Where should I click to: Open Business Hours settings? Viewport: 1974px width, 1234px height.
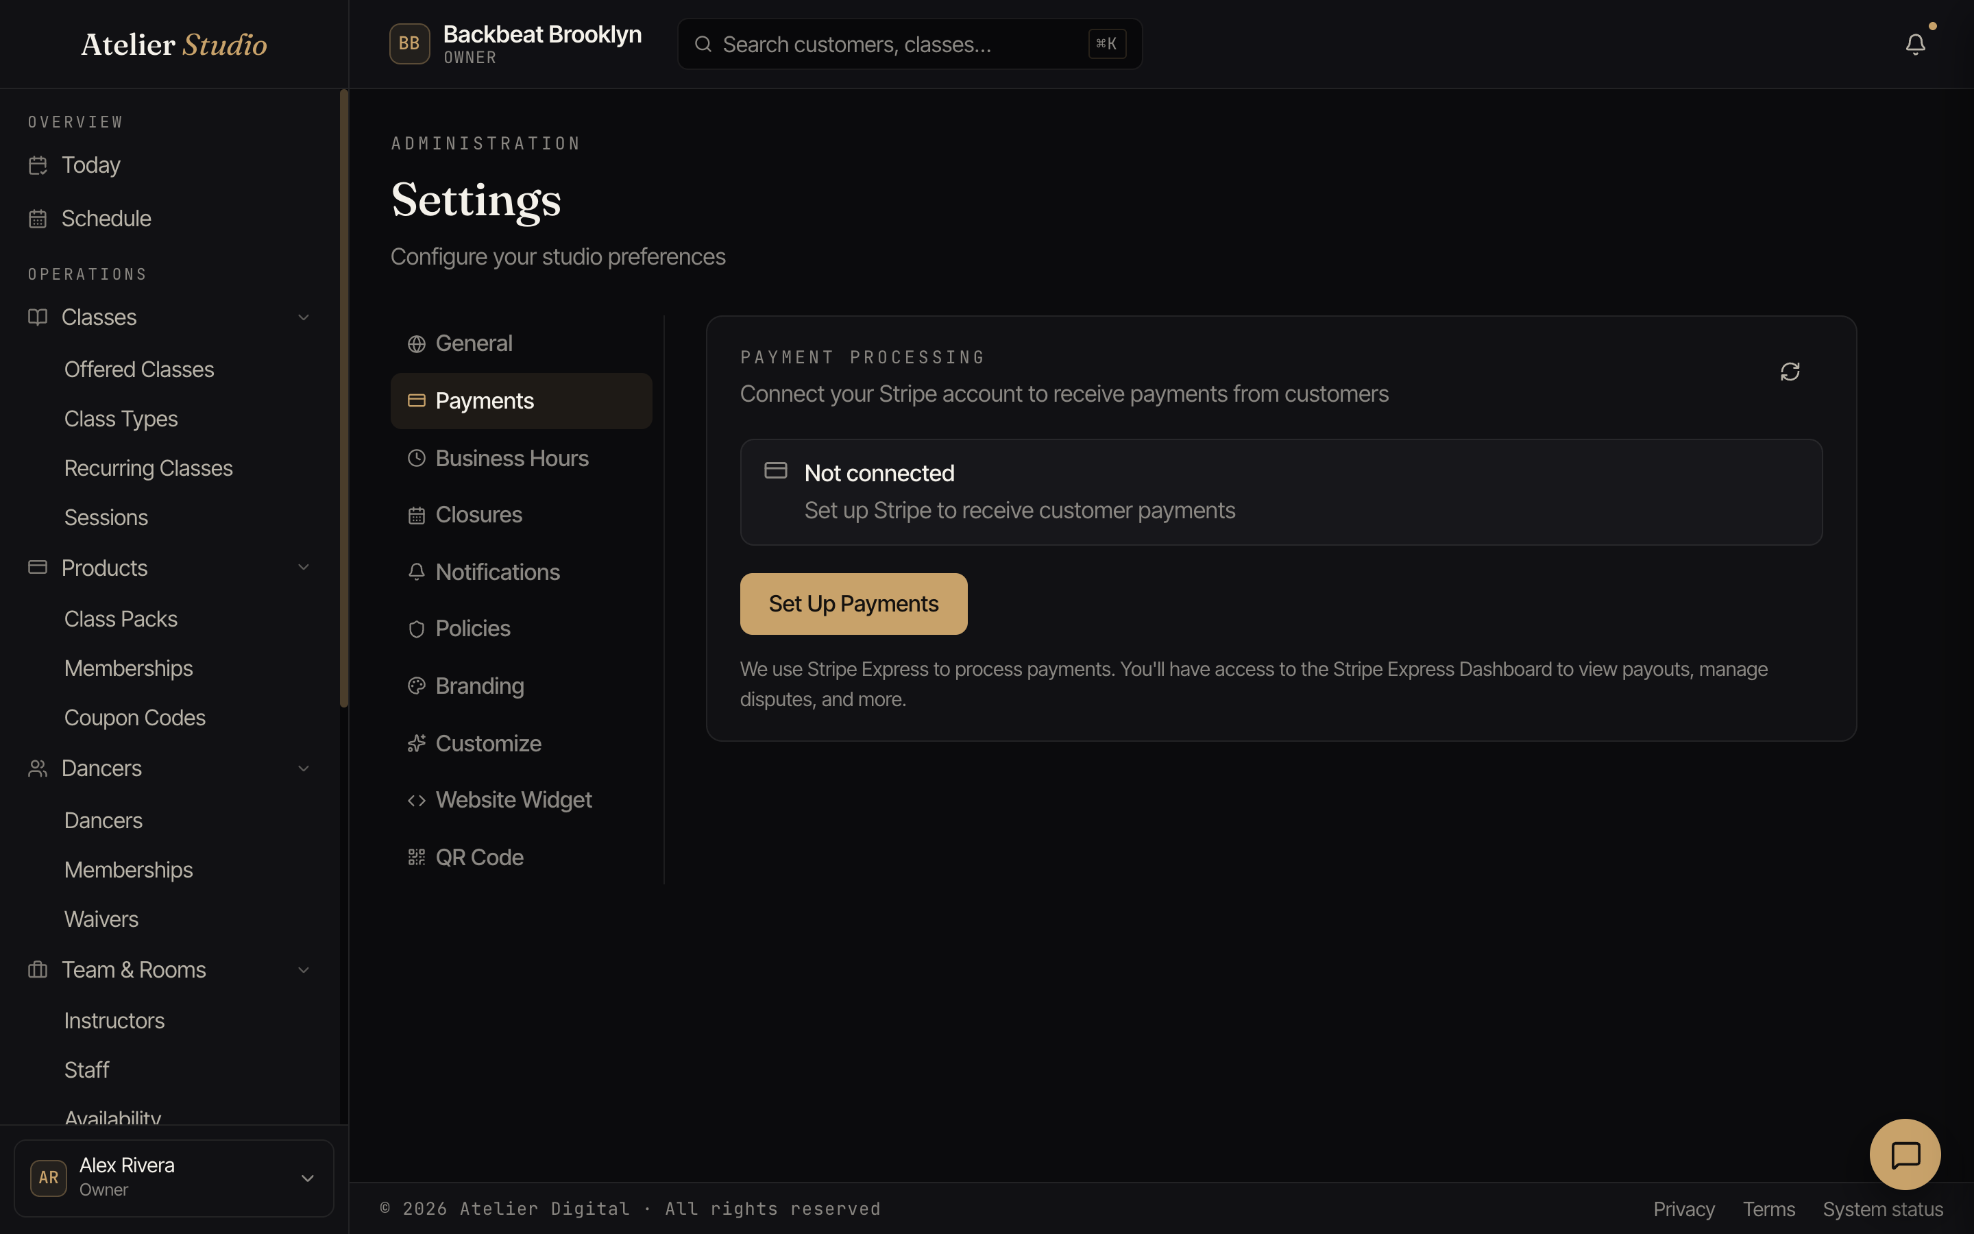click(521, 458)
